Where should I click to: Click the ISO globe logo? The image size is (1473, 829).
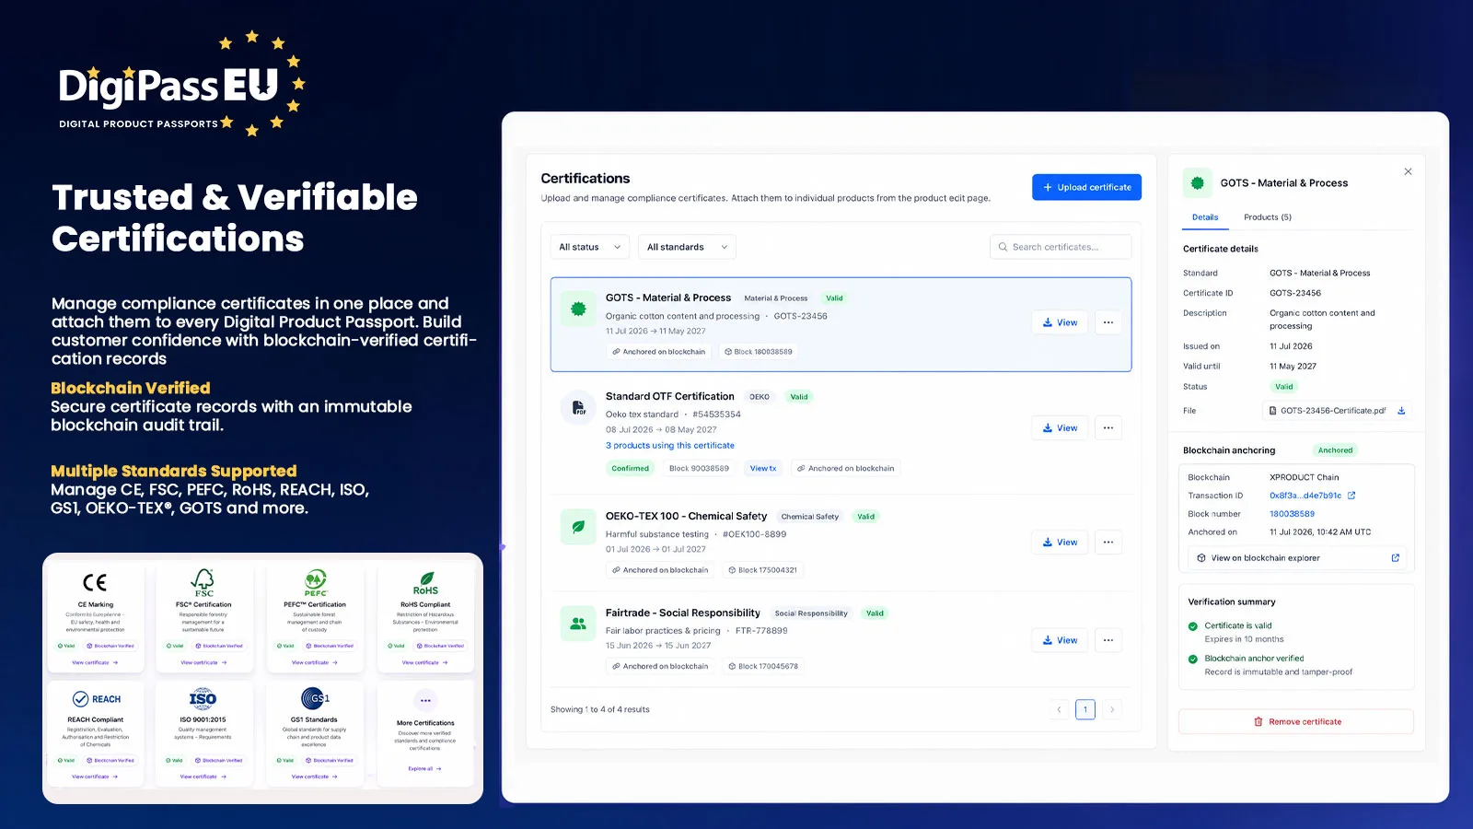point(203,698)
